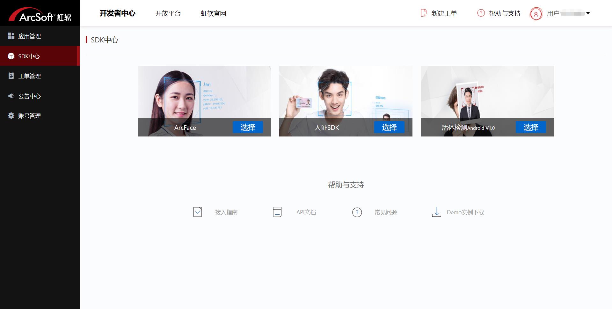Click the ArcFace card title

185,128
